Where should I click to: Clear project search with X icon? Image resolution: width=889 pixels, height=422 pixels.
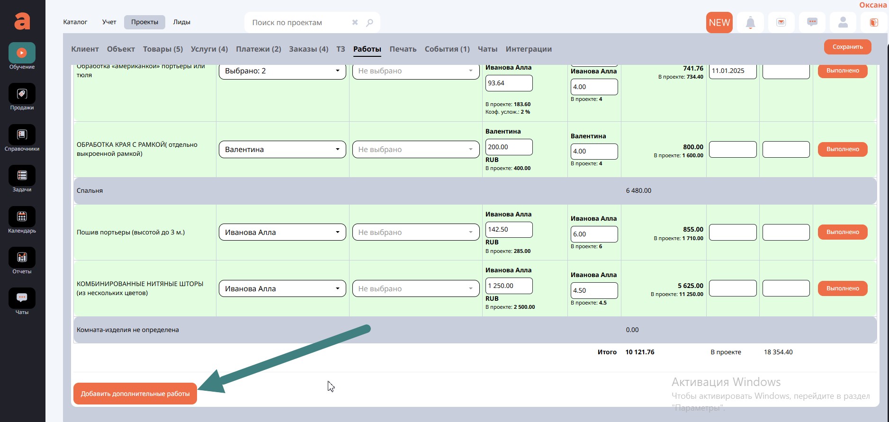(355, 22)
